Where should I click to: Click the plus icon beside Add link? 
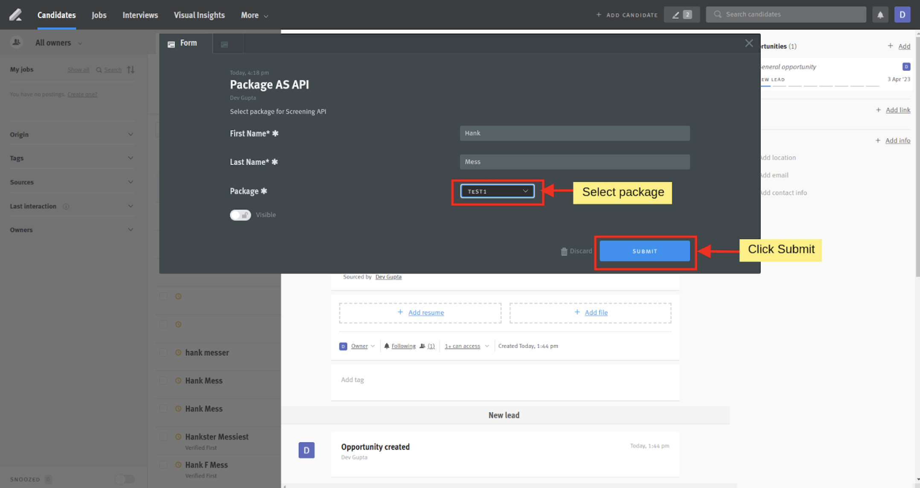[878, 110]
